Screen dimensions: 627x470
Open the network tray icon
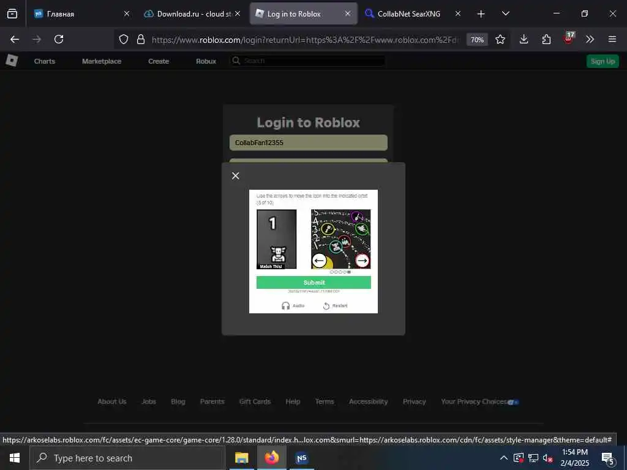click(533, 458)
